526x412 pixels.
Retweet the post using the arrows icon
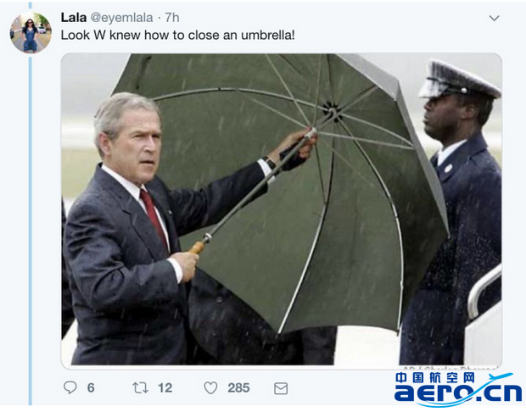140,388
